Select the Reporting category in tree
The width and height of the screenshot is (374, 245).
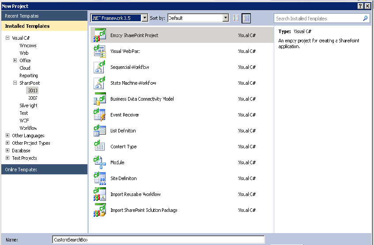pos(29,75)
